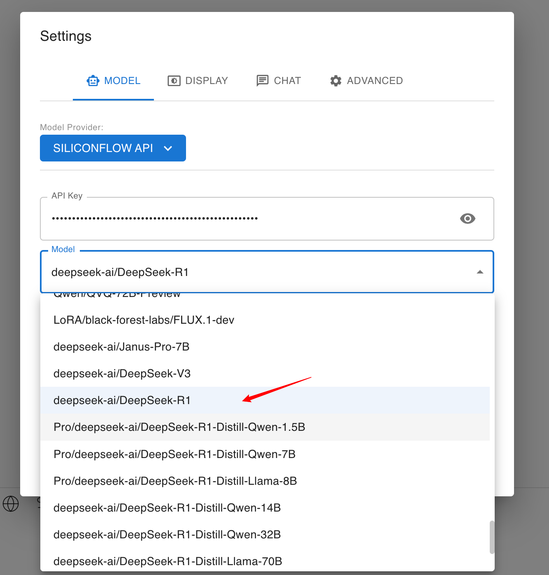Click the robot icon on MODEL tab
The width and height of the screenshot is (549, 575).
pyautogui.click(x=93, y=81)
